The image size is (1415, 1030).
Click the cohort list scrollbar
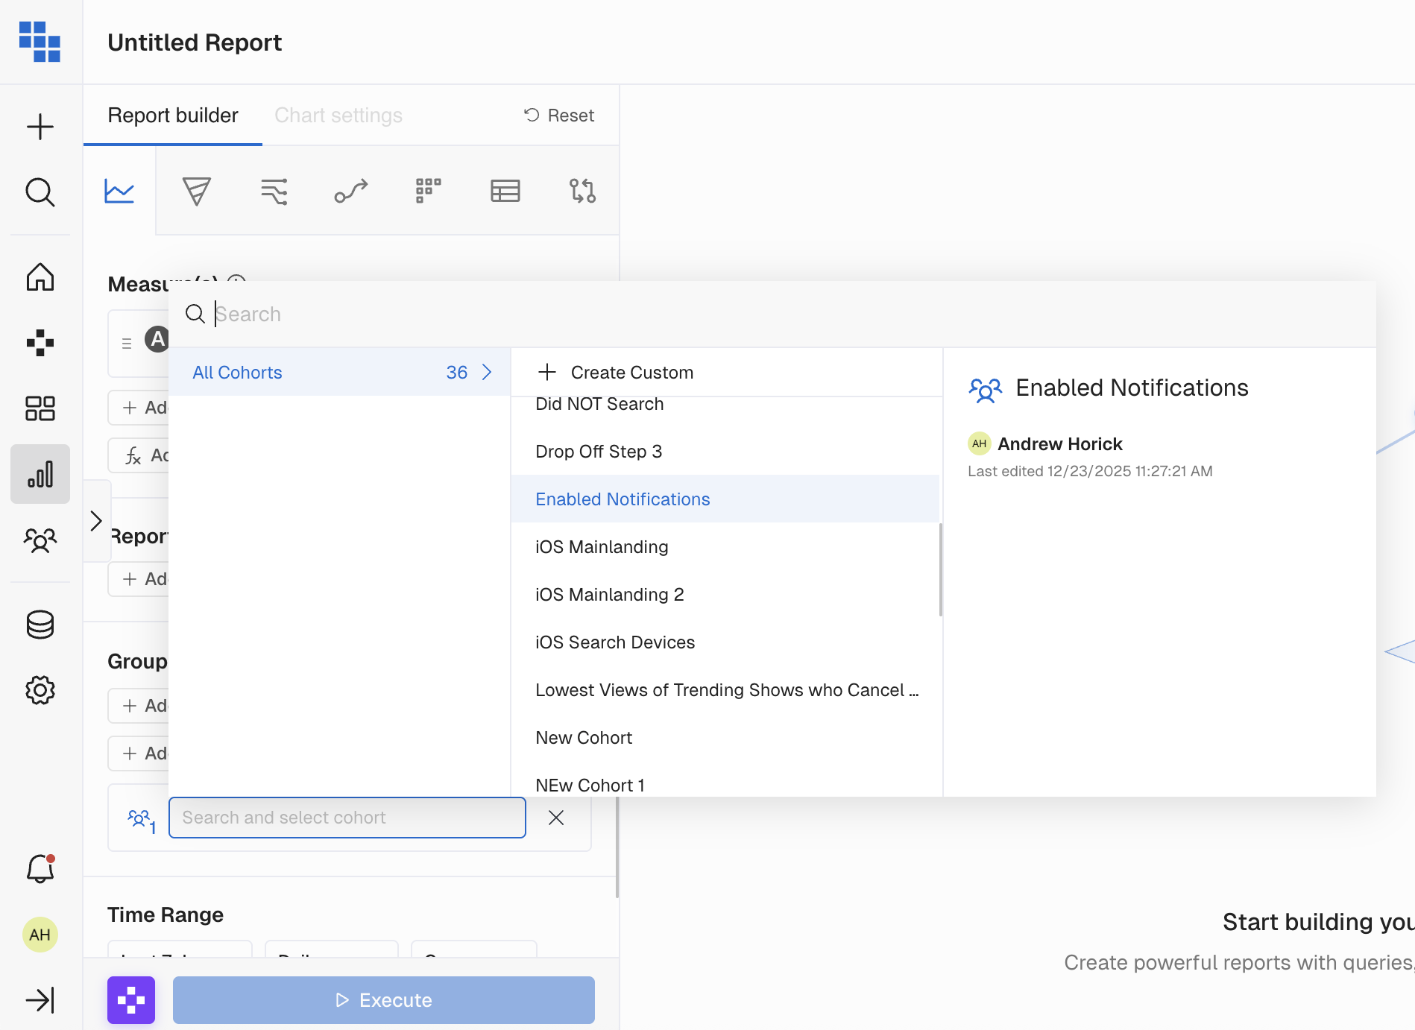pyautogui.click(x=941, y=570)
